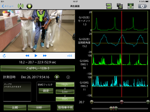Change the ×0.5 playback speed
This screenshot has height=112, width=150.
pos(69,56)
